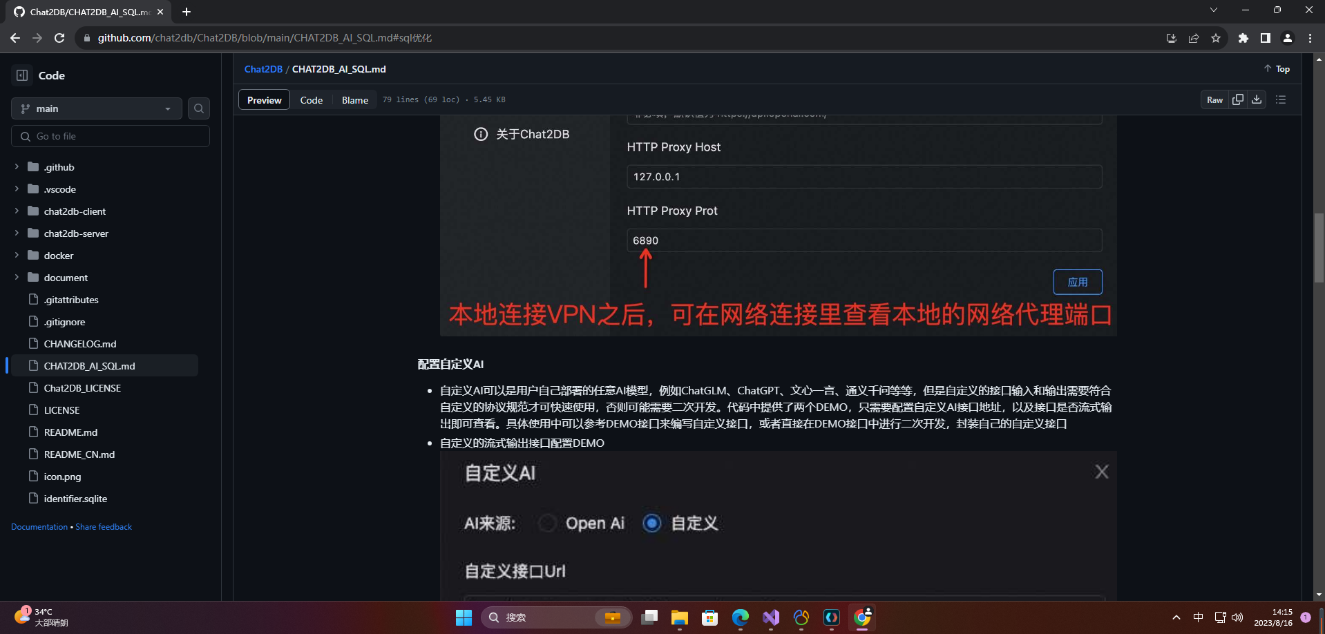
Task: Click the install app icon in address bar
Action: tap(1172, 38)
